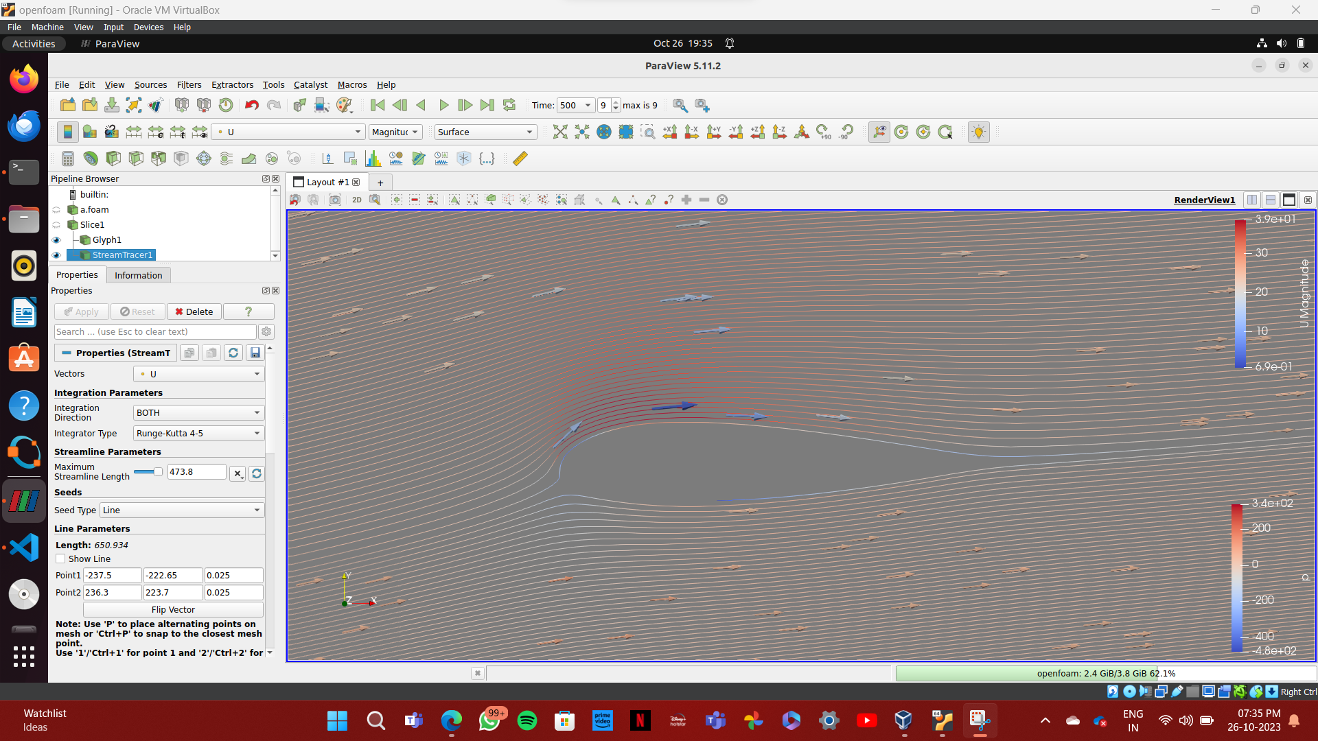Click the Flip Vector button

[x=172, y=609]
